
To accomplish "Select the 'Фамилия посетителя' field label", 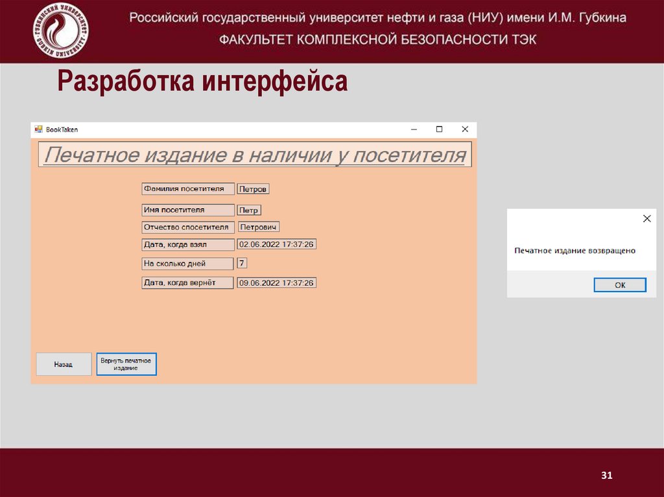I will coord(188,189).
